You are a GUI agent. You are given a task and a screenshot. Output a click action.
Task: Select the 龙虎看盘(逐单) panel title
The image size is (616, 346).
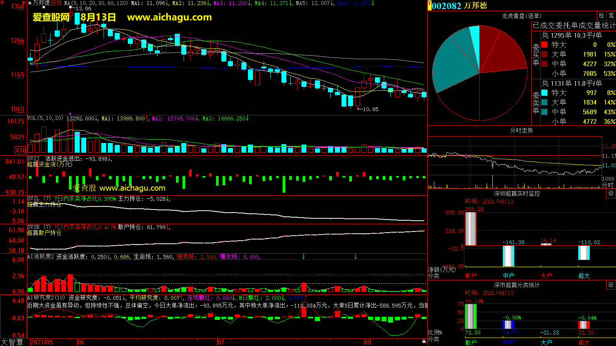[x=521, y=16]
